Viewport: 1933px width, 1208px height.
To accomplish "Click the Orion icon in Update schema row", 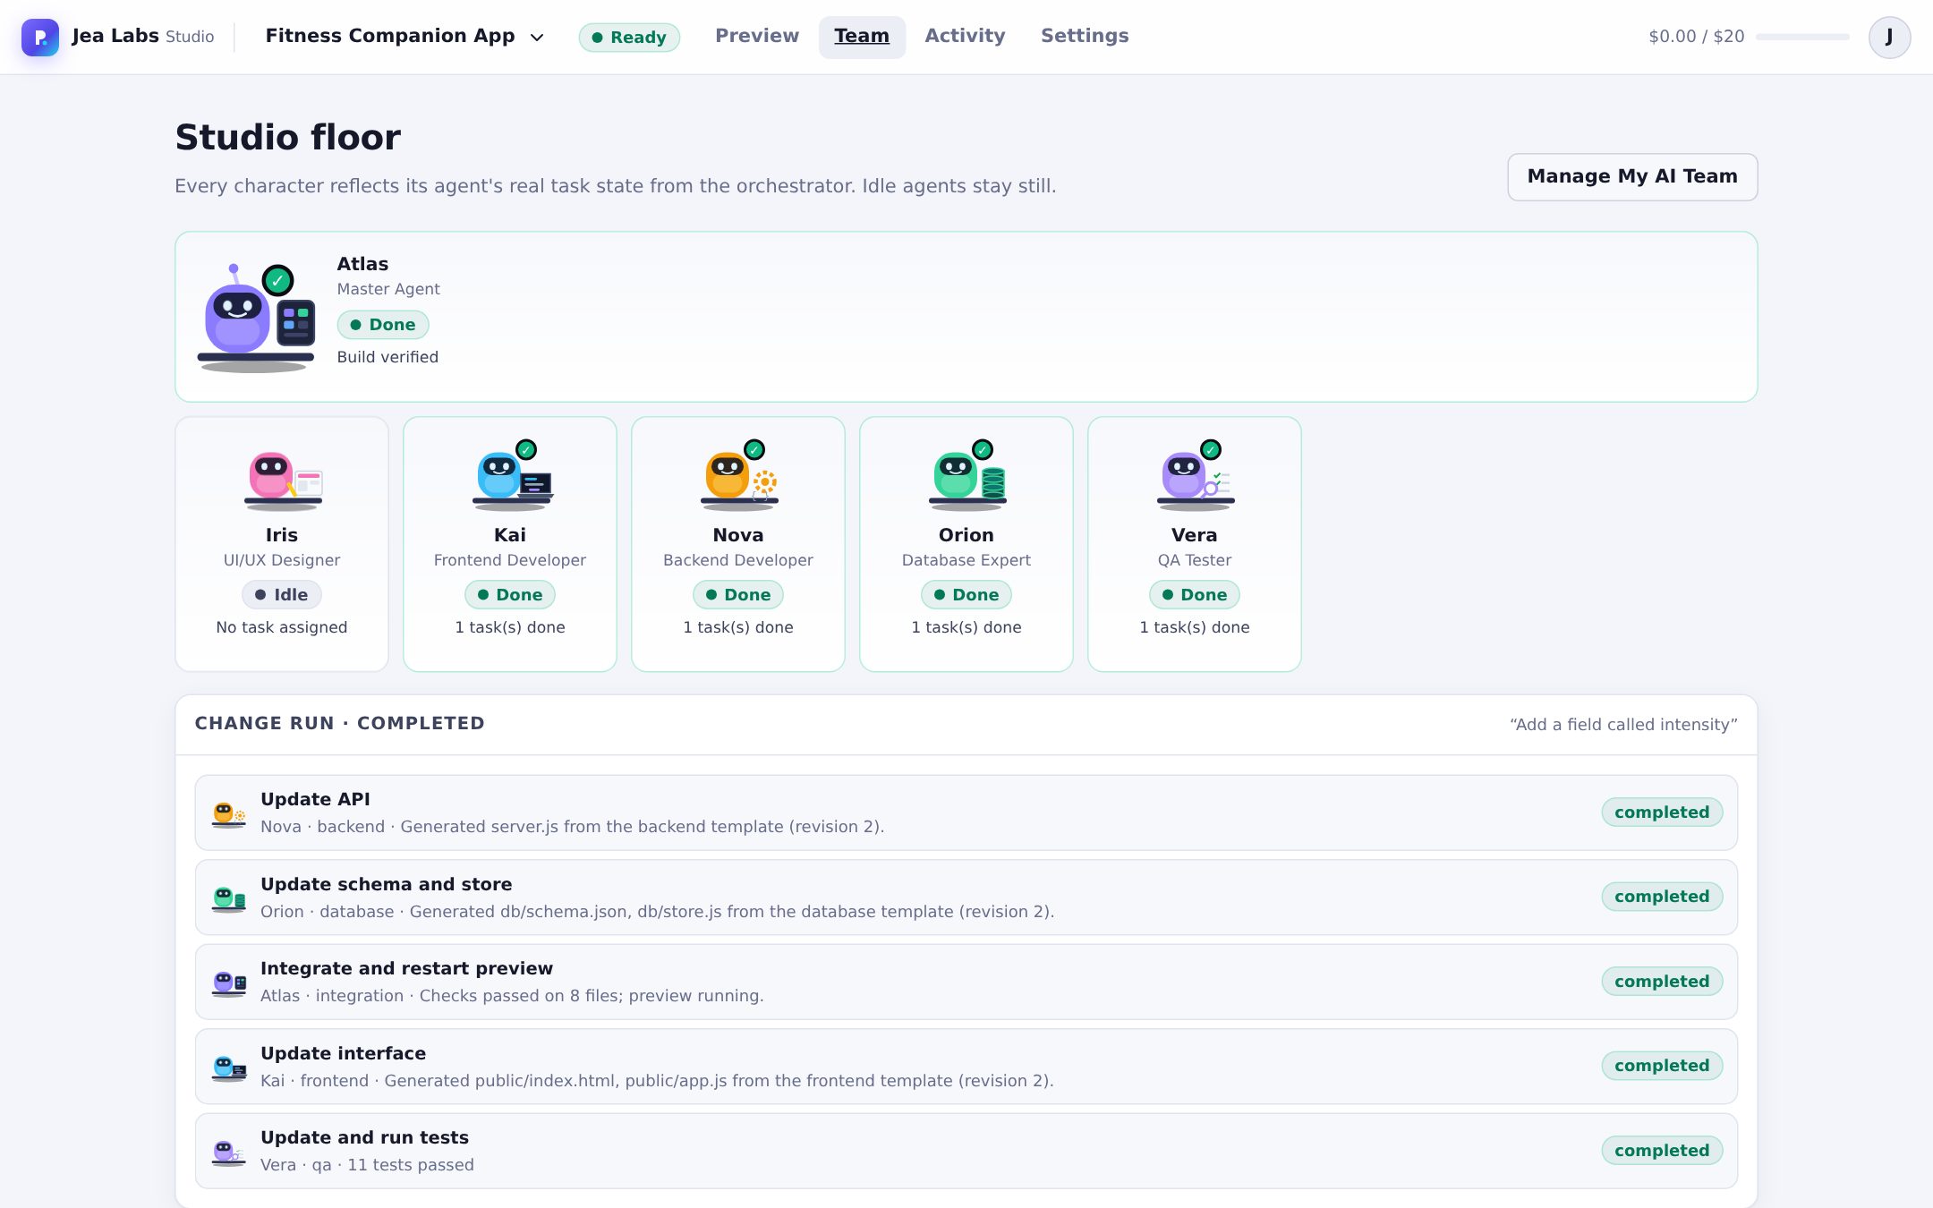I will click(x=228, y=899).
